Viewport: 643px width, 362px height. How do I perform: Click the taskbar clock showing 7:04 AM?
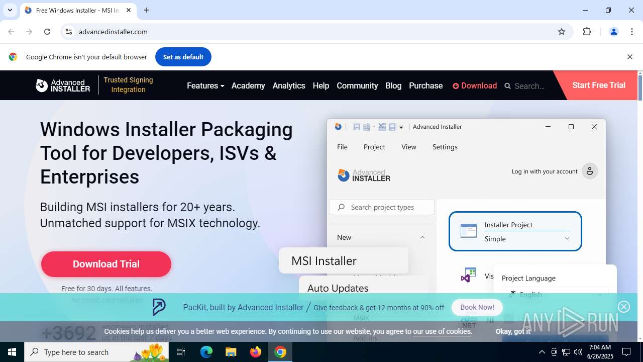599,352
